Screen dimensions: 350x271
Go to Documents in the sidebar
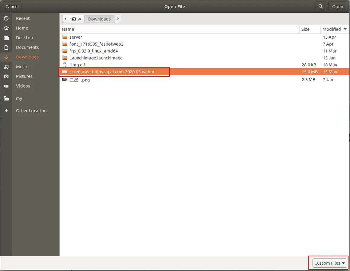coord(27,47)
